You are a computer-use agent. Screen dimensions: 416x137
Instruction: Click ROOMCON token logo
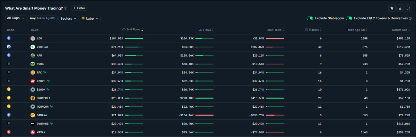click(33, 107)
